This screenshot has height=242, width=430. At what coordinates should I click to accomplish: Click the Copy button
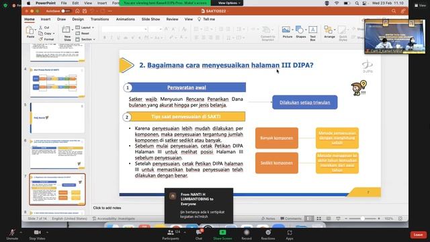coord(46,34)
